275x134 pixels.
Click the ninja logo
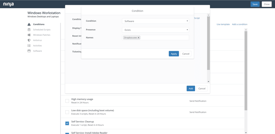pyautogui.click(x=9, y=4)
